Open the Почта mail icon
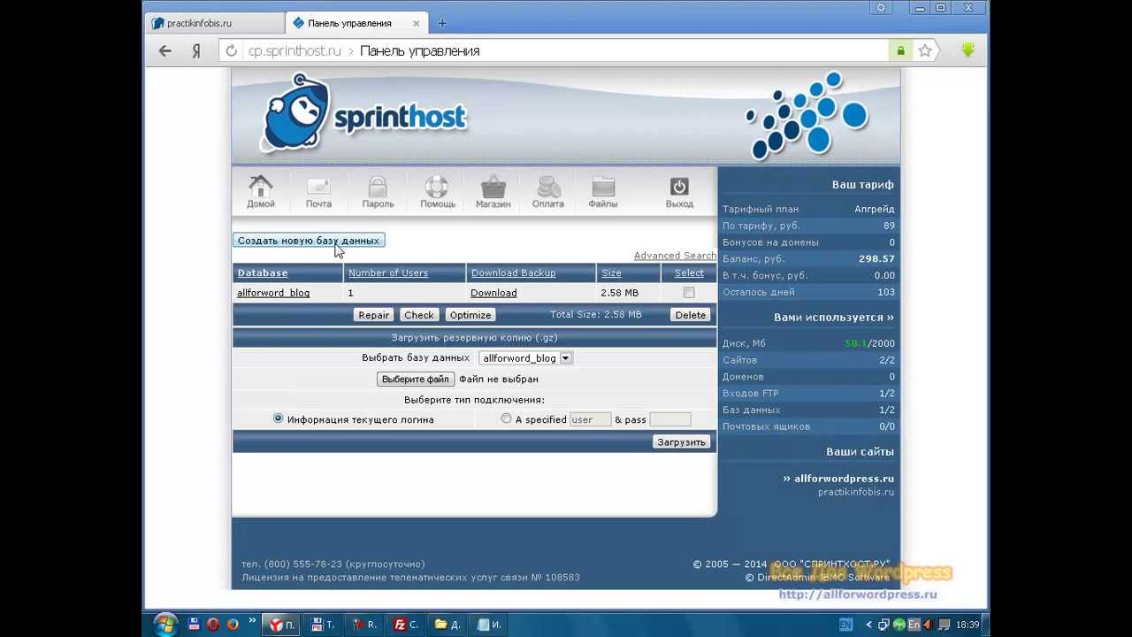 point(318,190)
